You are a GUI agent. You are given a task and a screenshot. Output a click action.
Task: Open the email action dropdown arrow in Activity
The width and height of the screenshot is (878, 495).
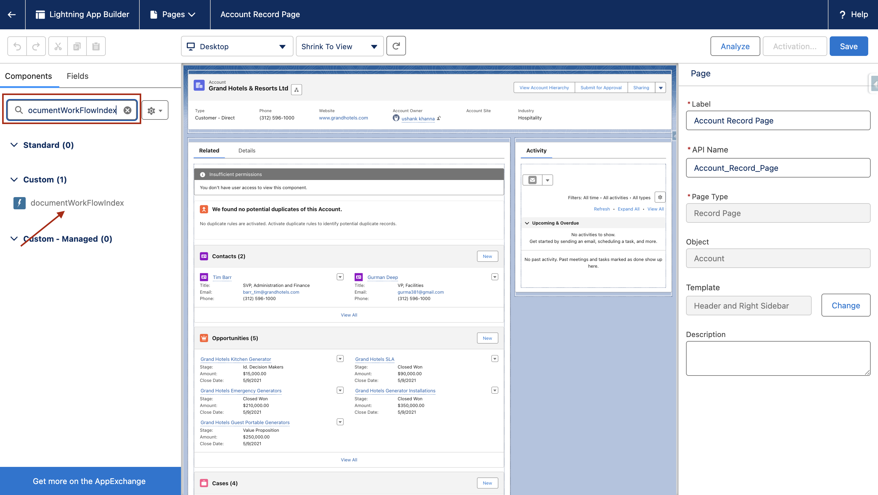click(548, 180)
